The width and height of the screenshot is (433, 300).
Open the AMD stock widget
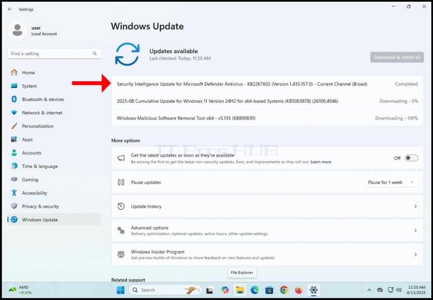click(x=21, y=290)
